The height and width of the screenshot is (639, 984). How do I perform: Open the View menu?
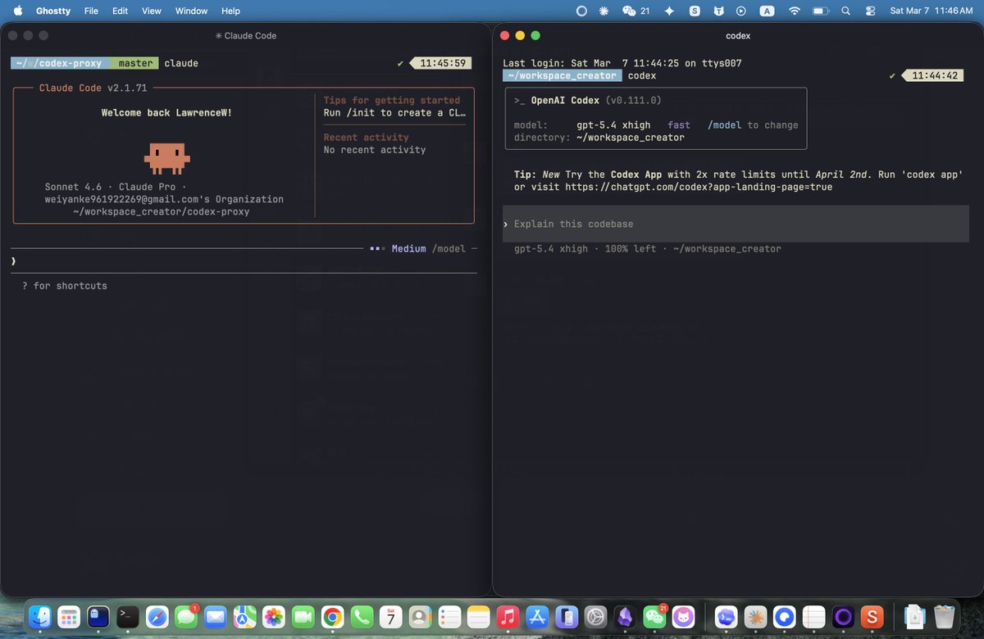point(151,11)
